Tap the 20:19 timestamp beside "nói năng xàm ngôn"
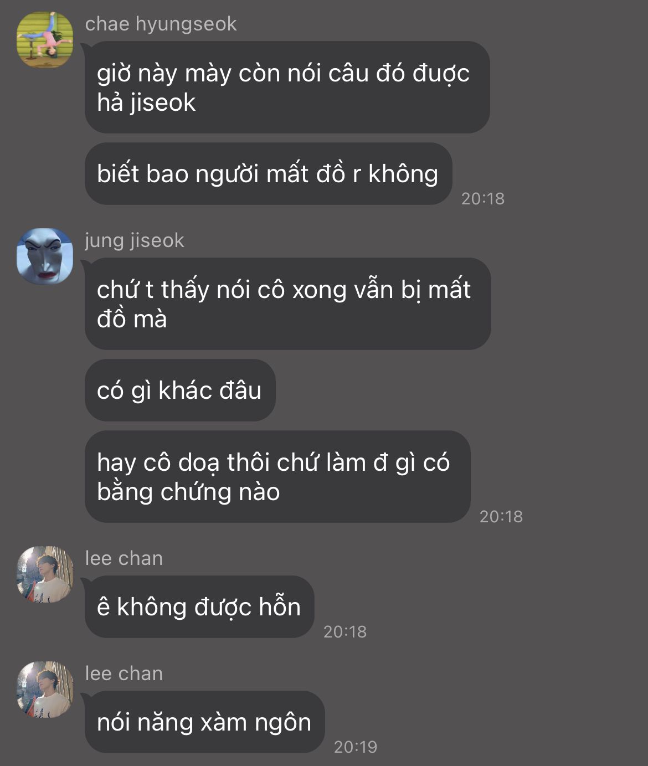 pyautogui.click(x=356, y=747)
